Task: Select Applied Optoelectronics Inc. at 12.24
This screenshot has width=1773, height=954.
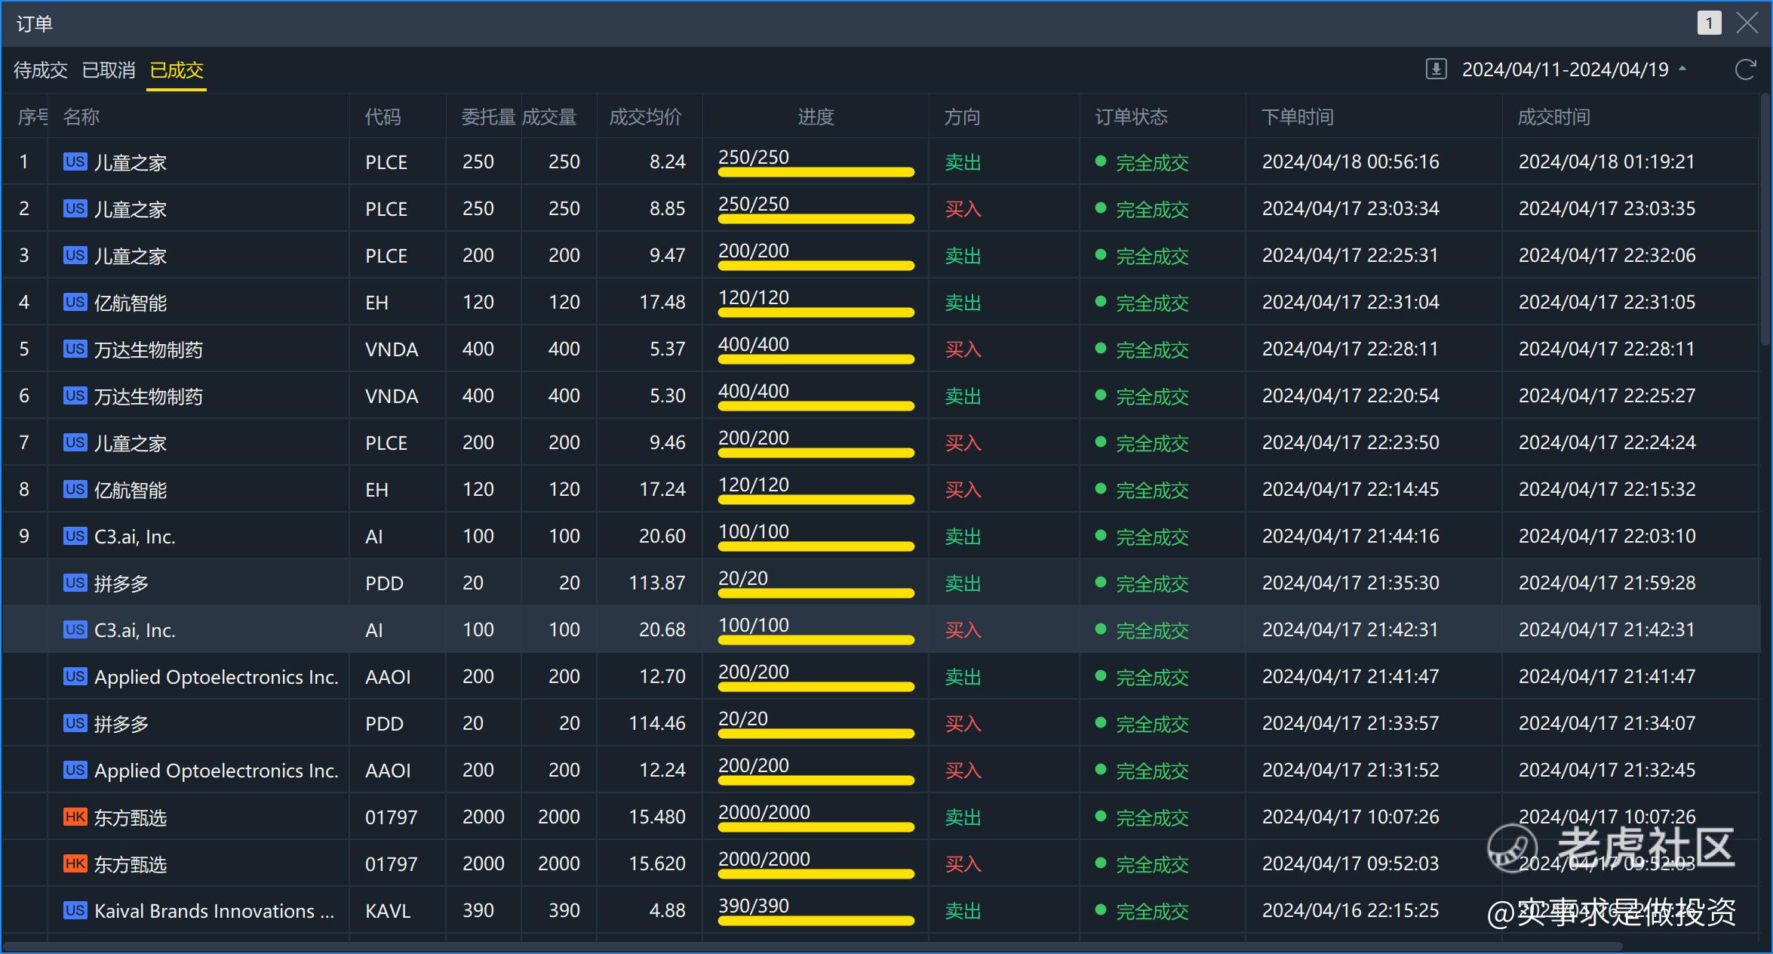Action: pyautogui.click(x=217, y=771)
